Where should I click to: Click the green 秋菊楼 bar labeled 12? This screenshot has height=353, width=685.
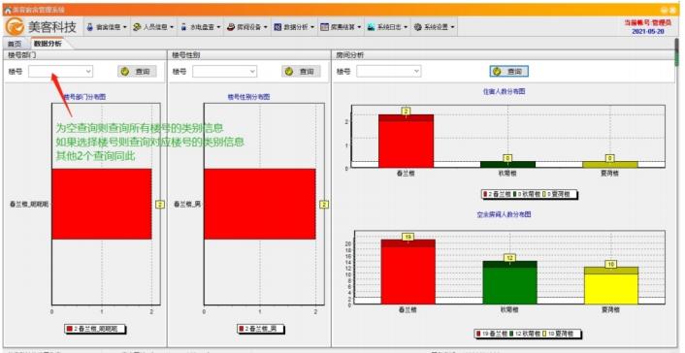509,282
